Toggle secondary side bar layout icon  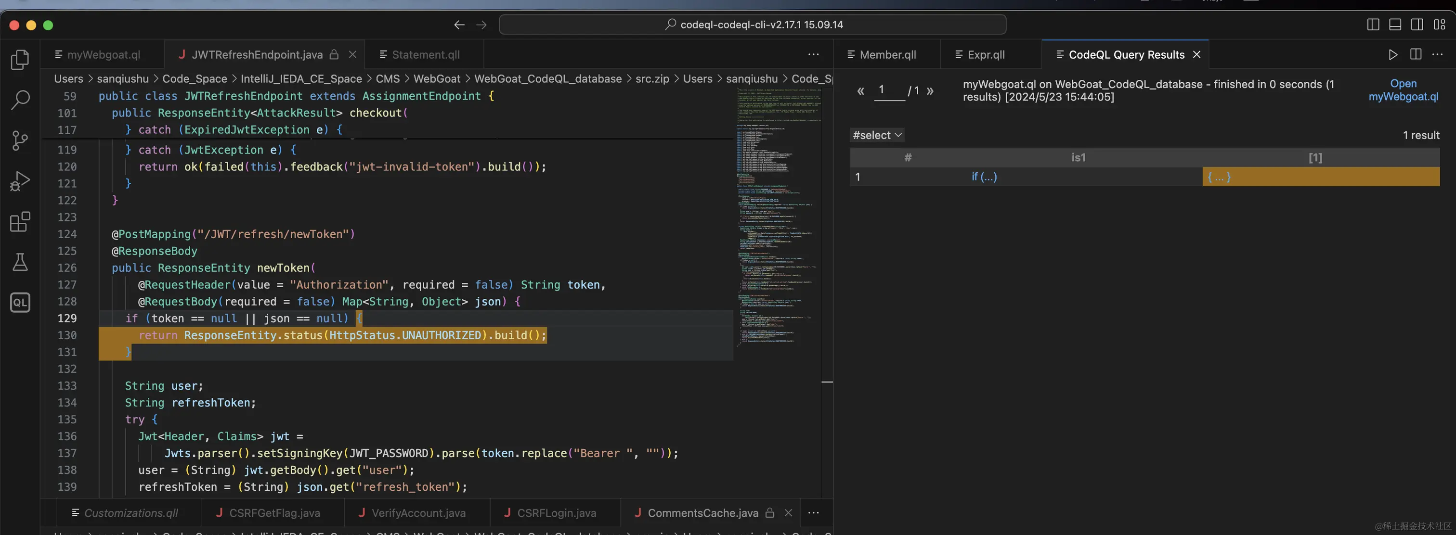coord(1417,25)
